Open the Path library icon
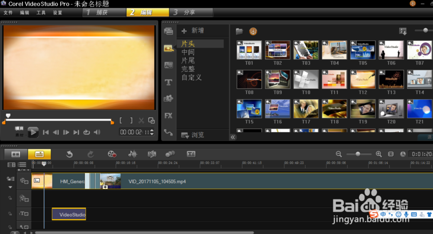Viewport: 433px width, 234px height. [168, 133]
